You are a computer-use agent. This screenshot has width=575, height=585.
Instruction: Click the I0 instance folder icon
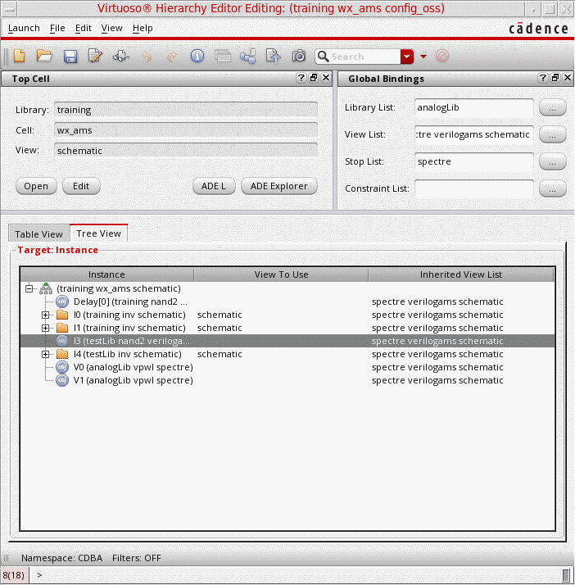[62, 315]
